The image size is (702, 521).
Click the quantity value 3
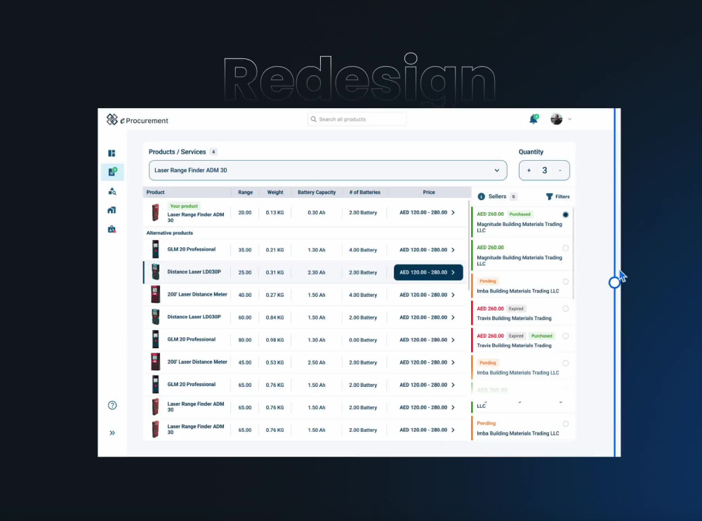[545, 170]
